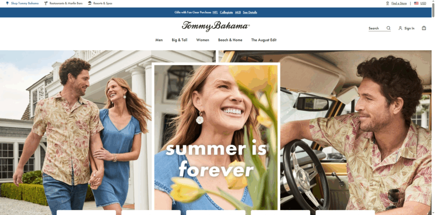This screenshot has height=215, width=435.
Task: Open the USD currency selector
Action: pyautogui.click(x=423, y=3)
